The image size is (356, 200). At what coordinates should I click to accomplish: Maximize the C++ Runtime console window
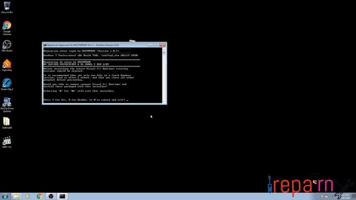[156, 45]
